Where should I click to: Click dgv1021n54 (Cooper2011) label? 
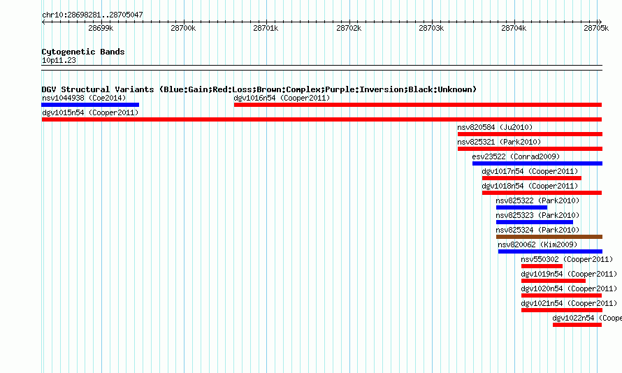tap(570, 303)
